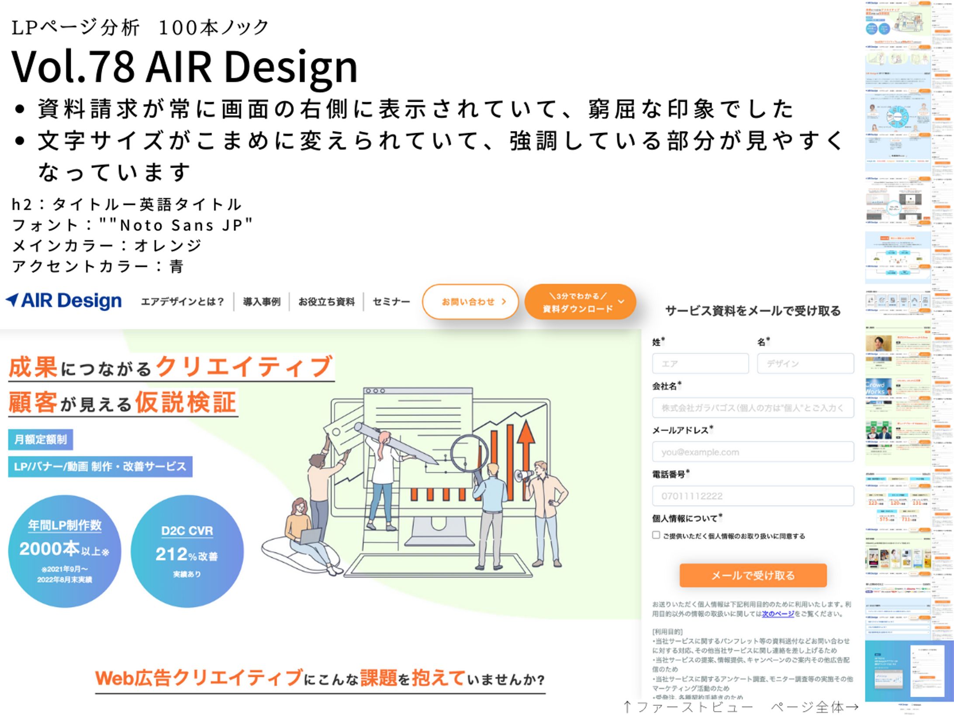Open the セミナー menu item

391,302
